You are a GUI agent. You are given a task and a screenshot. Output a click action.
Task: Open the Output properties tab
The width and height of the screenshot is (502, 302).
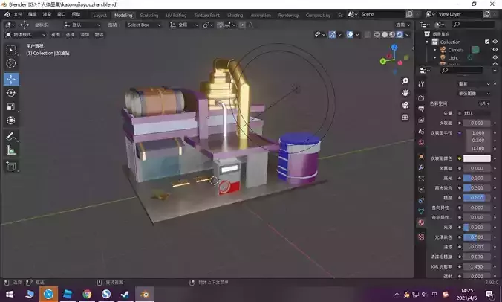[x=421, y=109]
